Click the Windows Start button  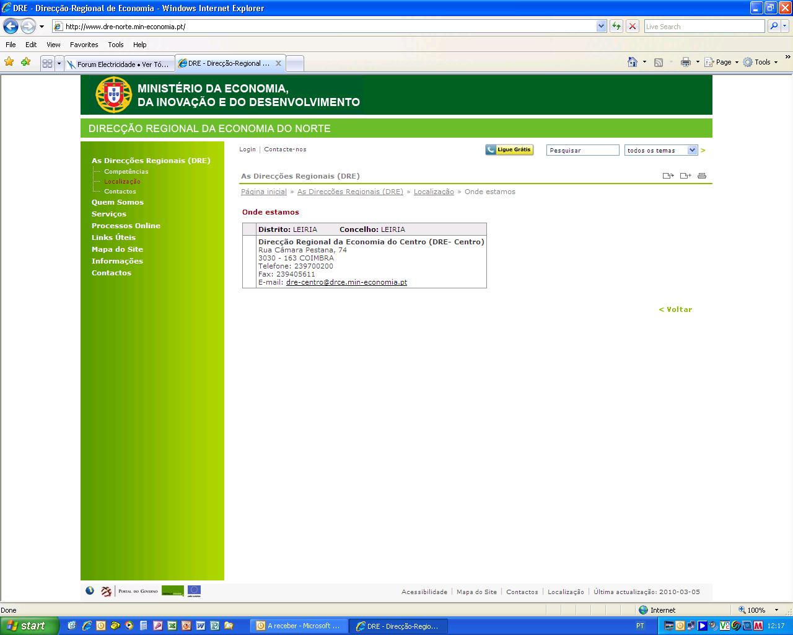(27, 626)
